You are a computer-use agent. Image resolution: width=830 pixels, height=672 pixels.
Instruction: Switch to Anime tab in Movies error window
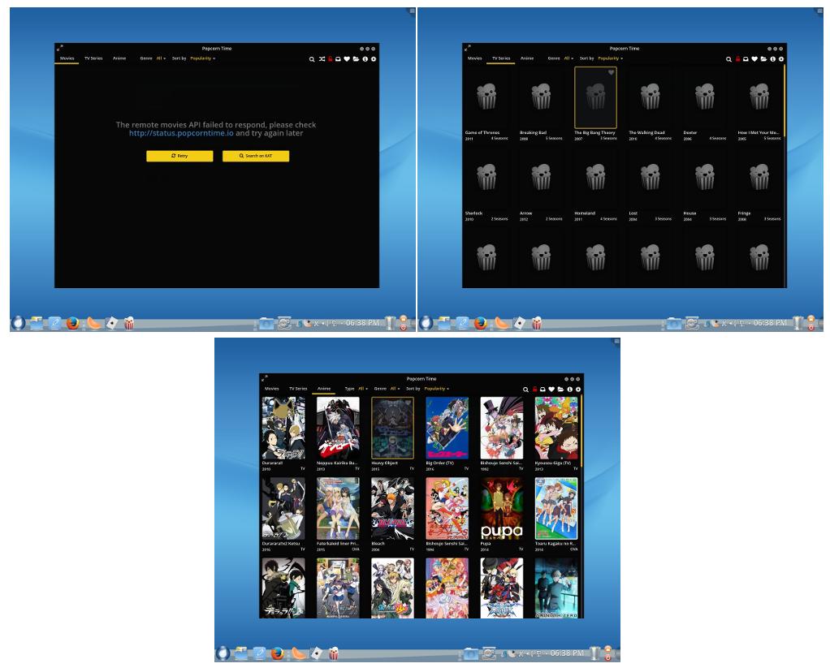[x=119, y=58]
